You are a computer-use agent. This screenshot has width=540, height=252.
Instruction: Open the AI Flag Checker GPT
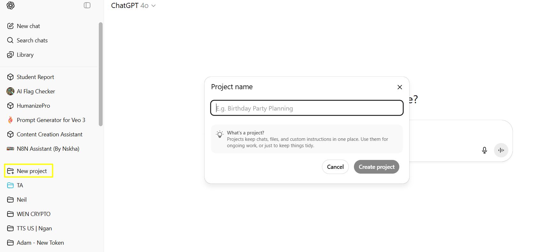coord(36,91)
